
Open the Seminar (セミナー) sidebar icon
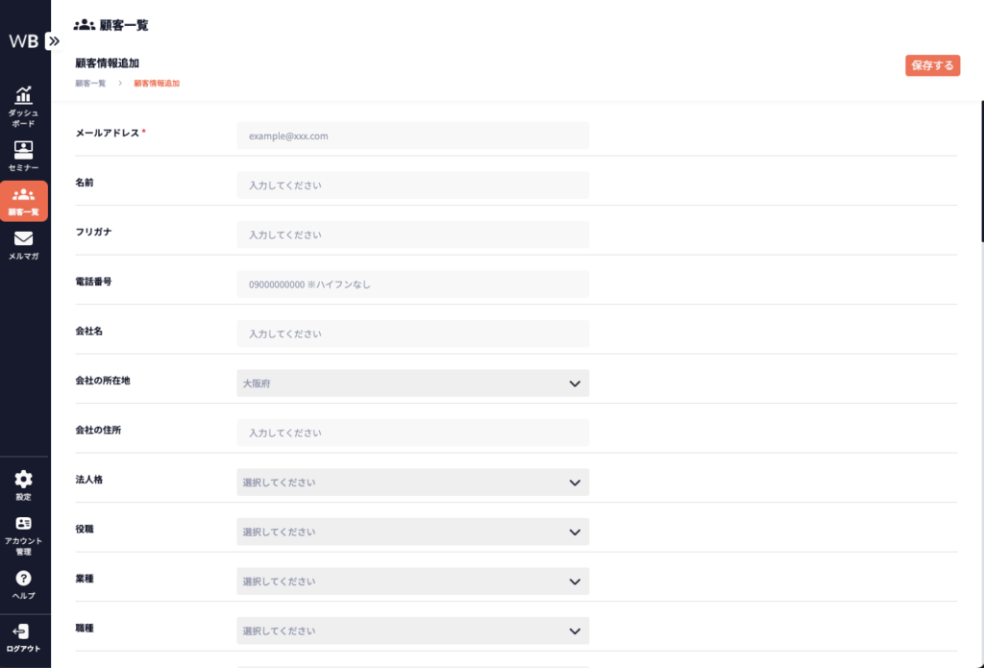(x=24, y=150)
